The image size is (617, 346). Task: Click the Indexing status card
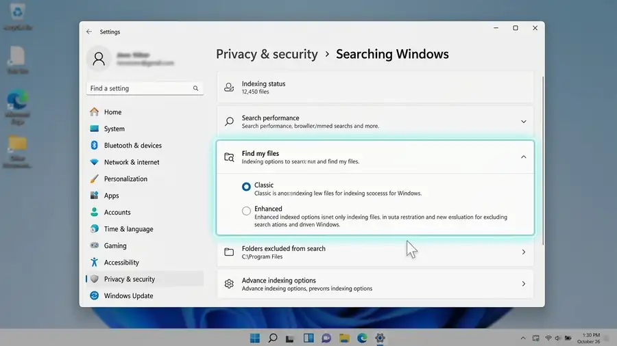(x=376, y=88)
